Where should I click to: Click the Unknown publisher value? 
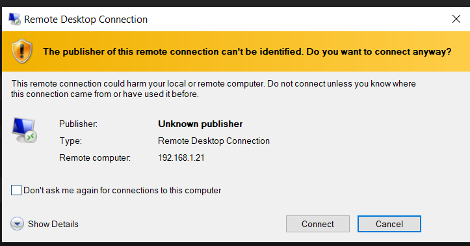200,124
